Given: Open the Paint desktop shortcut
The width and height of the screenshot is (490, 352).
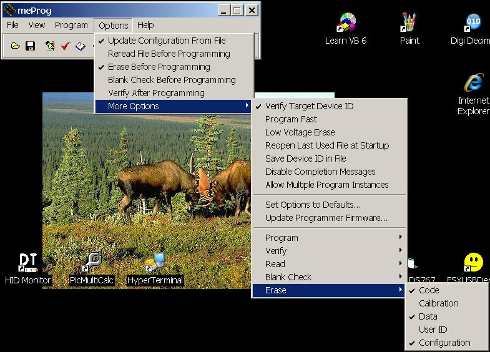Looking at the screenshot, I should [409, 26].
